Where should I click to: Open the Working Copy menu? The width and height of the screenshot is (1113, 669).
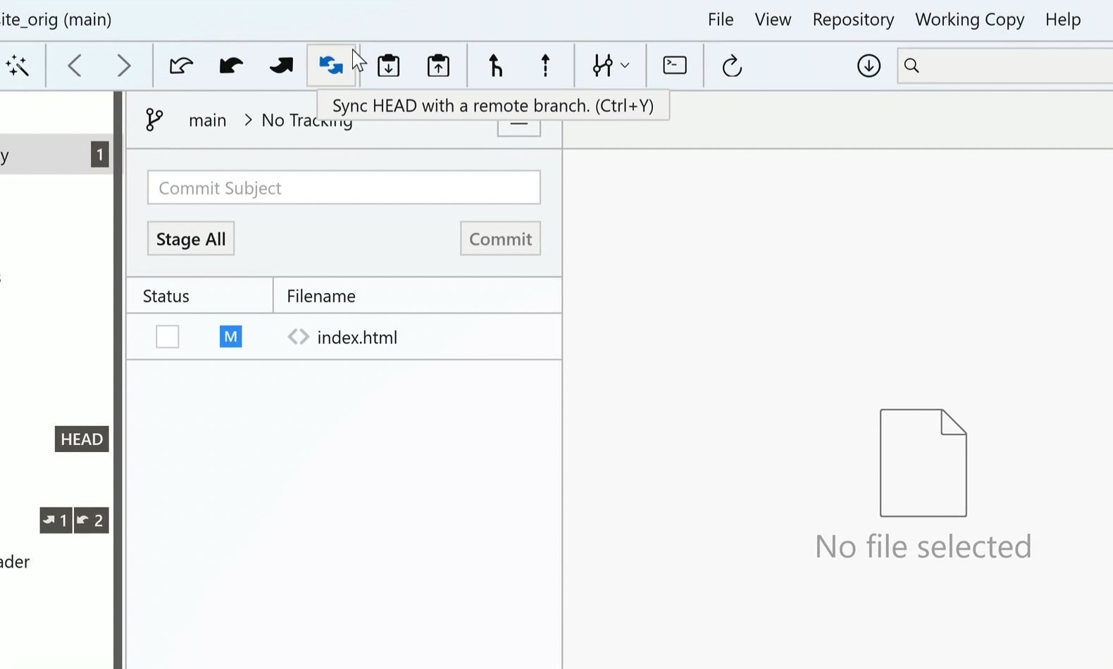[969, 19]
